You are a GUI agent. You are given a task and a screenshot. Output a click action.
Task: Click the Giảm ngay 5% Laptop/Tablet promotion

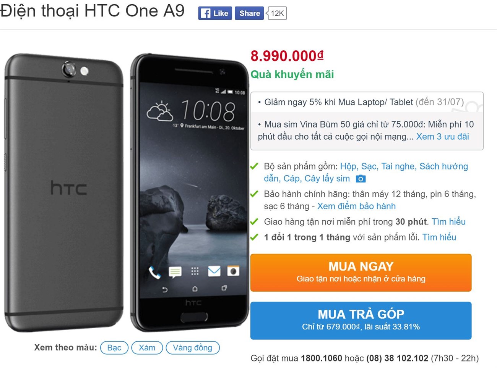(361, 102)
